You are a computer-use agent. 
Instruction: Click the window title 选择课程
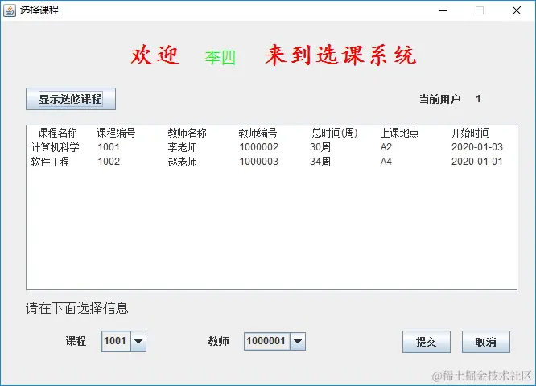(39, 10)
